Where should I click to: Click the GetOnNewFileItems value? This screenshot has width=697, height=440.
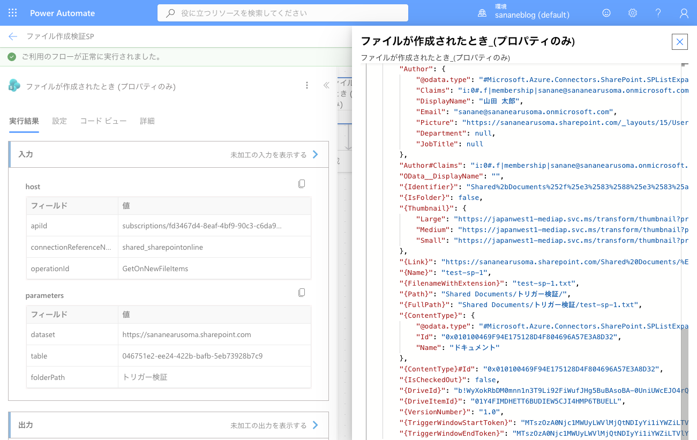[155, 269]
